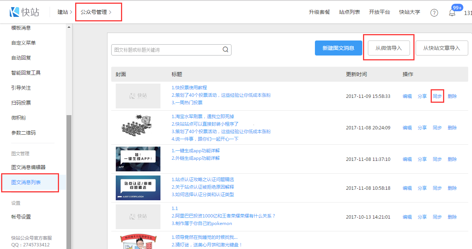Click 编辑 for the 一键生成app功能详解 row
The image size is (472, 249).
click(x=407, y=159)
